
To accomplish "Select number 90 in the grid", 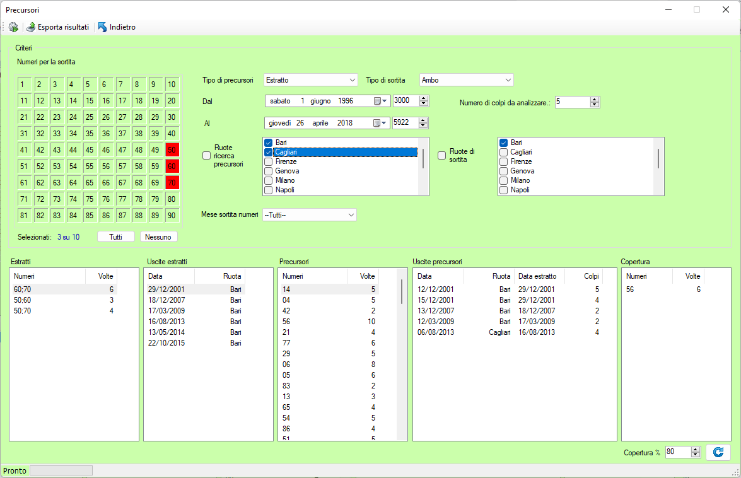I will coord(172,216).
